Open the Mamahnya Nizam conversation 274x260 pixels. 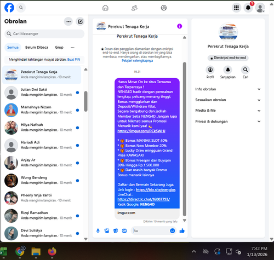point(42,110)
